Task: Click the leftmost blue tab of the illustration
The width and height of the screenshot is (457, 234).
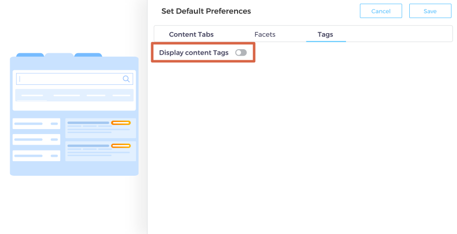Action: pyautogui.click(x=30, y=55)
